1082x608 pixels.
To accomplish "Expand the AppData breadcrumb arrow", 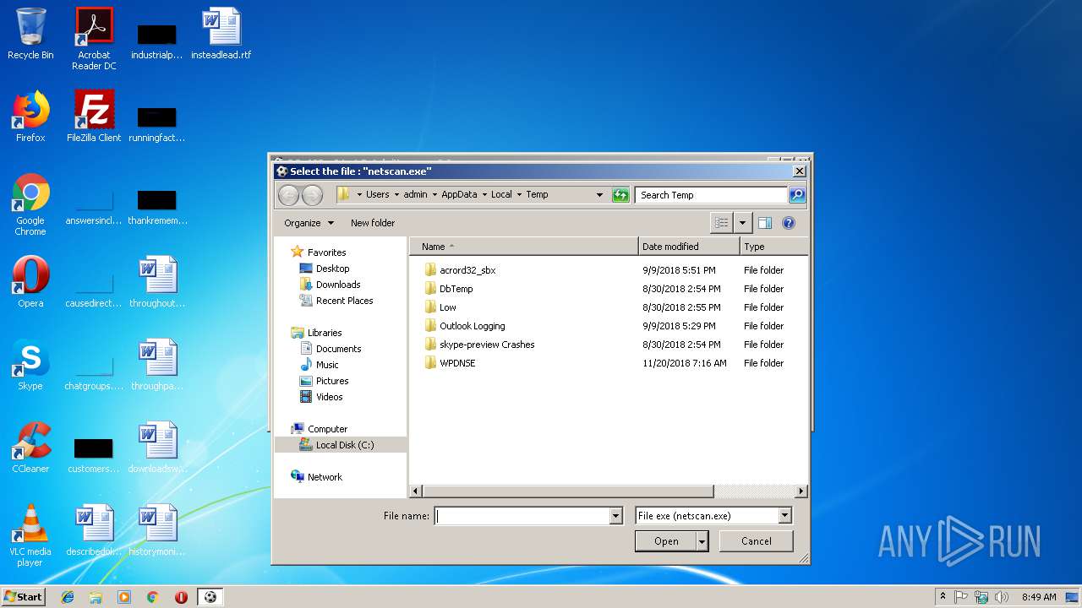I will click(x=484, y=195).
